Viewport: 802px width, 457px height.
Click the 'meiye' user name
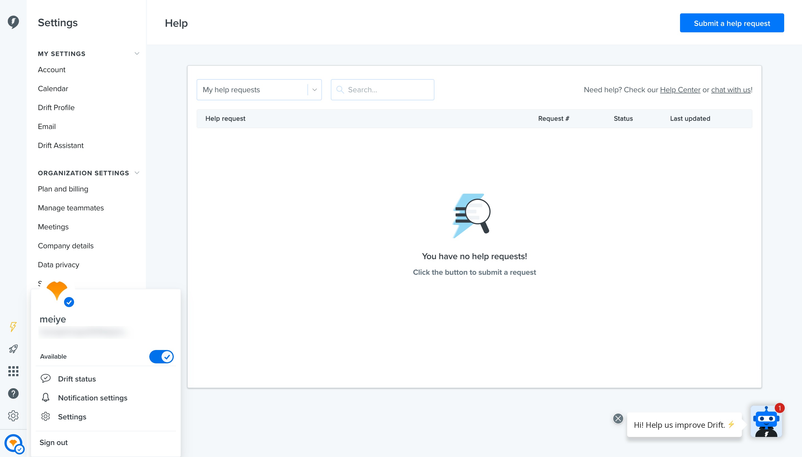pyautogui.click(x=53, y=319)
